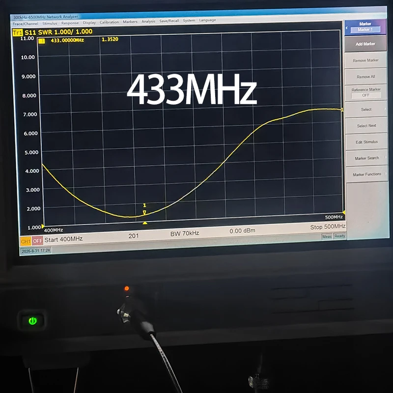Click the Add Marker button
Image resolution: width=393 pixels, height=393 pixels.
point(365,44)
